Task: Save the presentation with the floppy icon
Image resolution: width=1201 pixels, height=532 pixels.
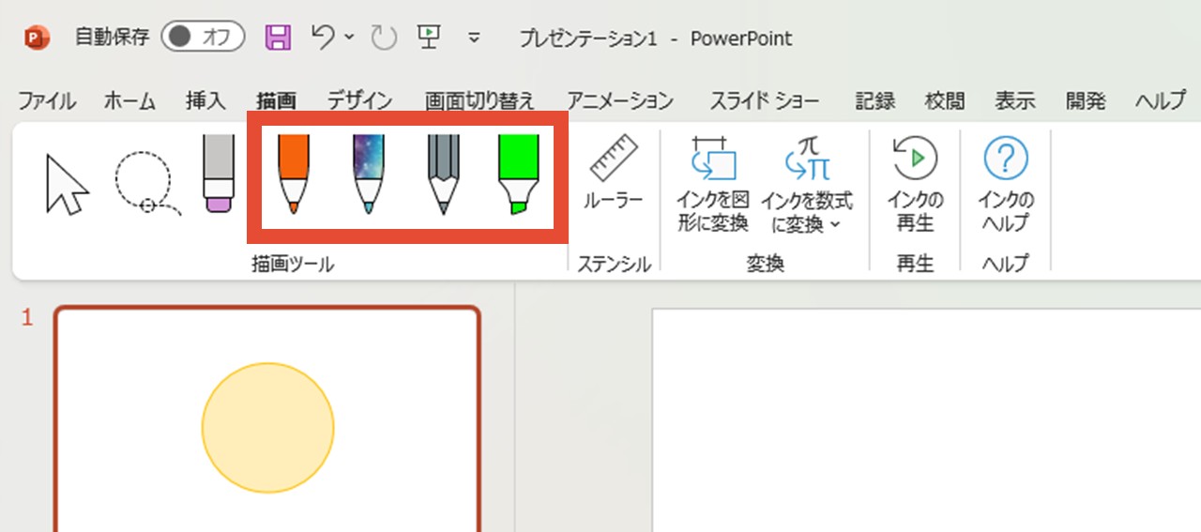Action: 278,38
